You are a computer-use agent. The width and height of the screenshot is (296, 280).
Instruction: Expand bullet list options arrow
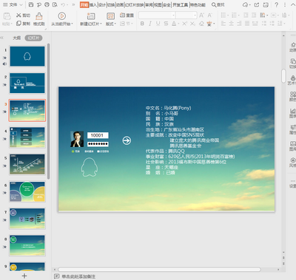click(x=228, y=16)
